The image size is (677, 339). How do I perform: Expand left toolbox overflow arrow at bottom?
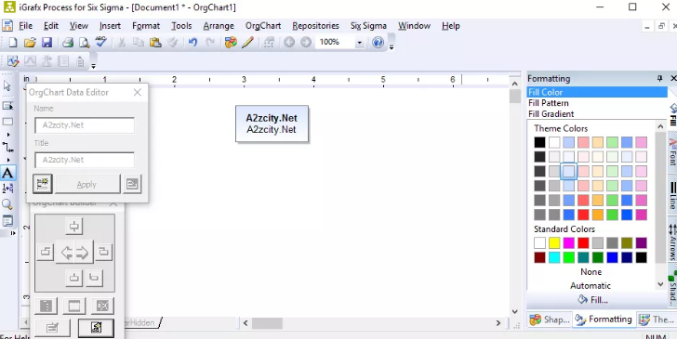(x=13, y=233)
